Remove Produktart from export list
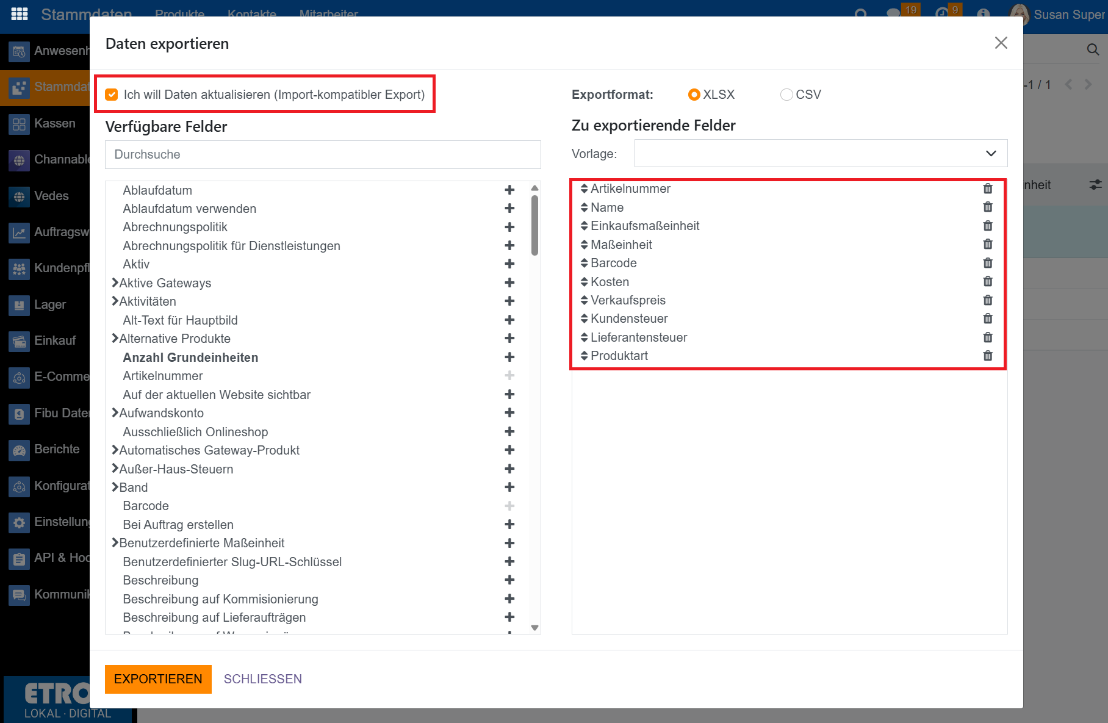The width and height of the screenshot is (1108, 723). point(988,356)
